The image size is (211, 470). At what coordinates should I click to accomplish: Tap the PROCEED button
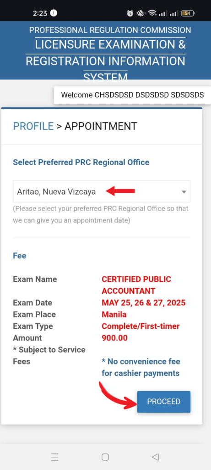coord(163,402)
